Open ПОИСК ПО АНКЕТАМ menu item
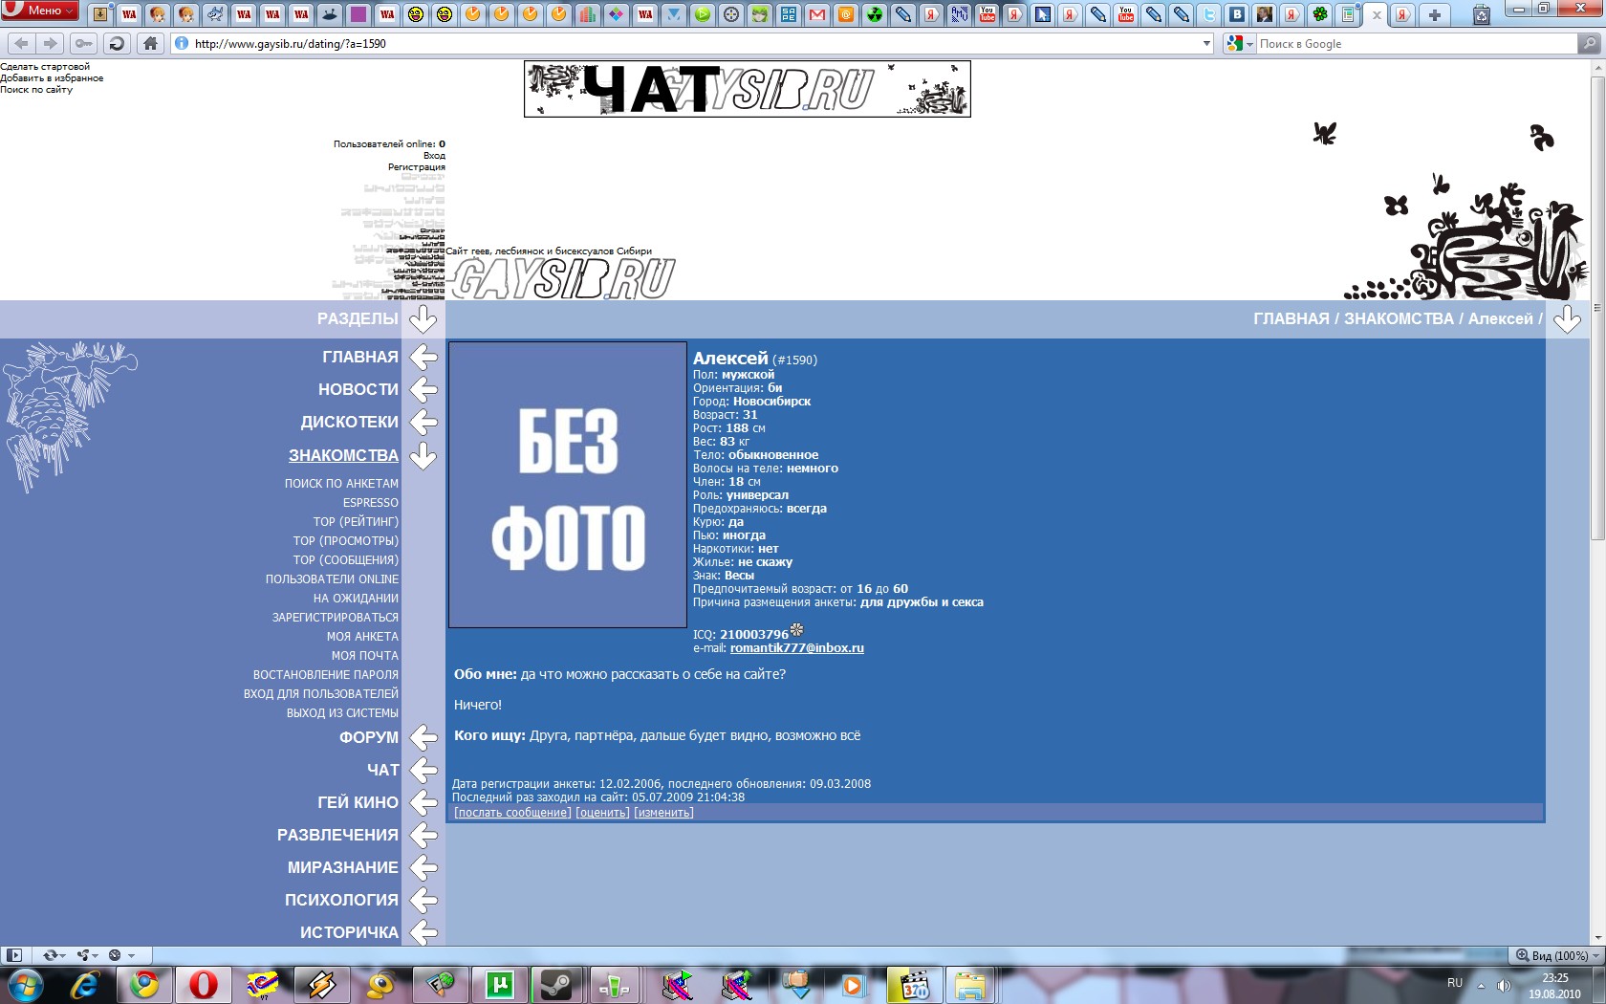 [x=341, y=484]
